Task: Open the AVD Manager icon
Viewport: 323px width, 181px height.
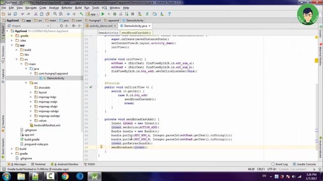Action: [x=140, y=14]
